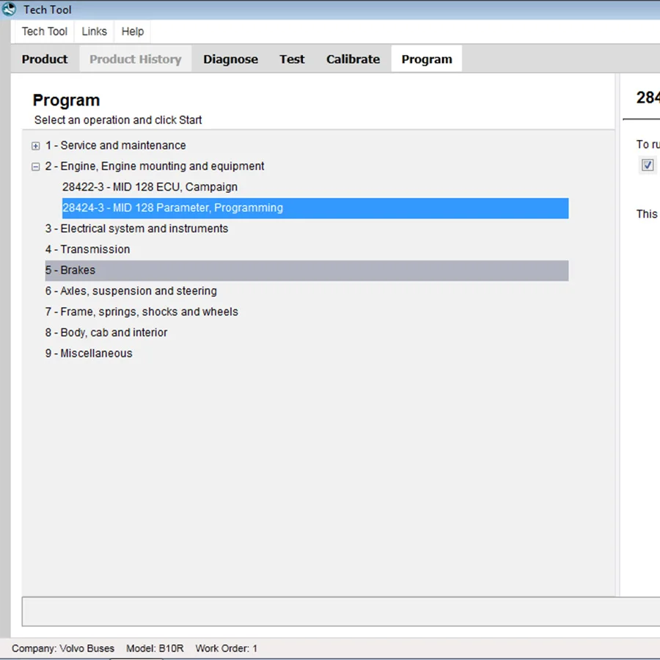This screenshot has height=660, width=660.
Task: Click the Program heading
Action: (x=67, y=100)
